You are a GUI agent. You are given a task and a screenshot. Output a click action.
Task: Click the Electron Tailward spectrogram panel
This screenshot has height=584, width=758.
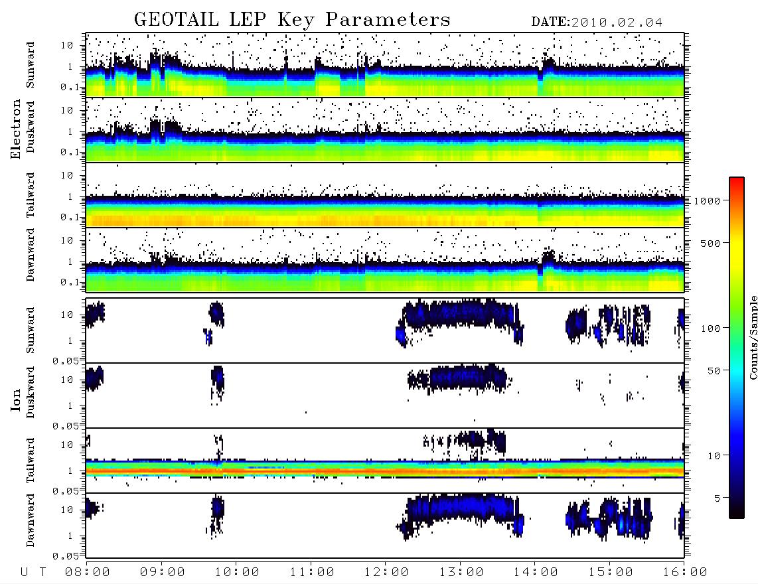(x=385, y=195)
